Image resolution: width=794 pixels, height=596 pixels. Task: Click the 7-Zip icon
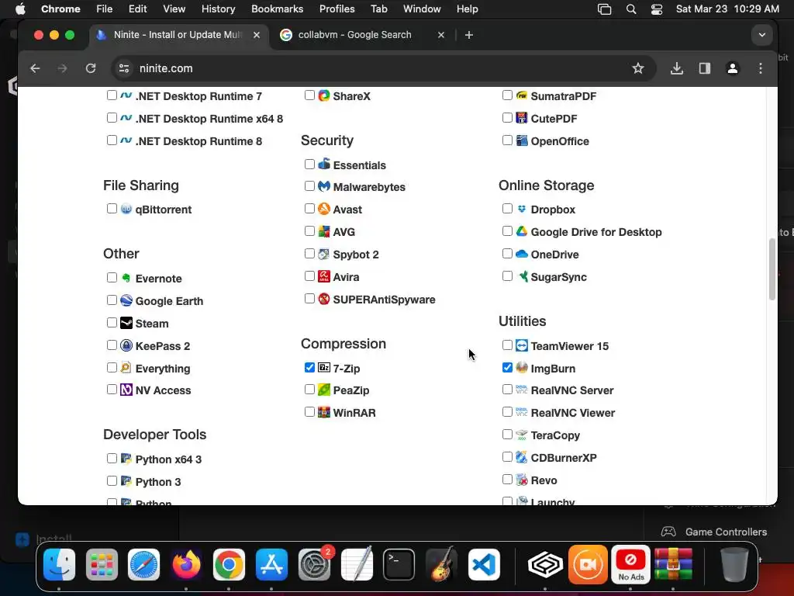click(324, 367)
